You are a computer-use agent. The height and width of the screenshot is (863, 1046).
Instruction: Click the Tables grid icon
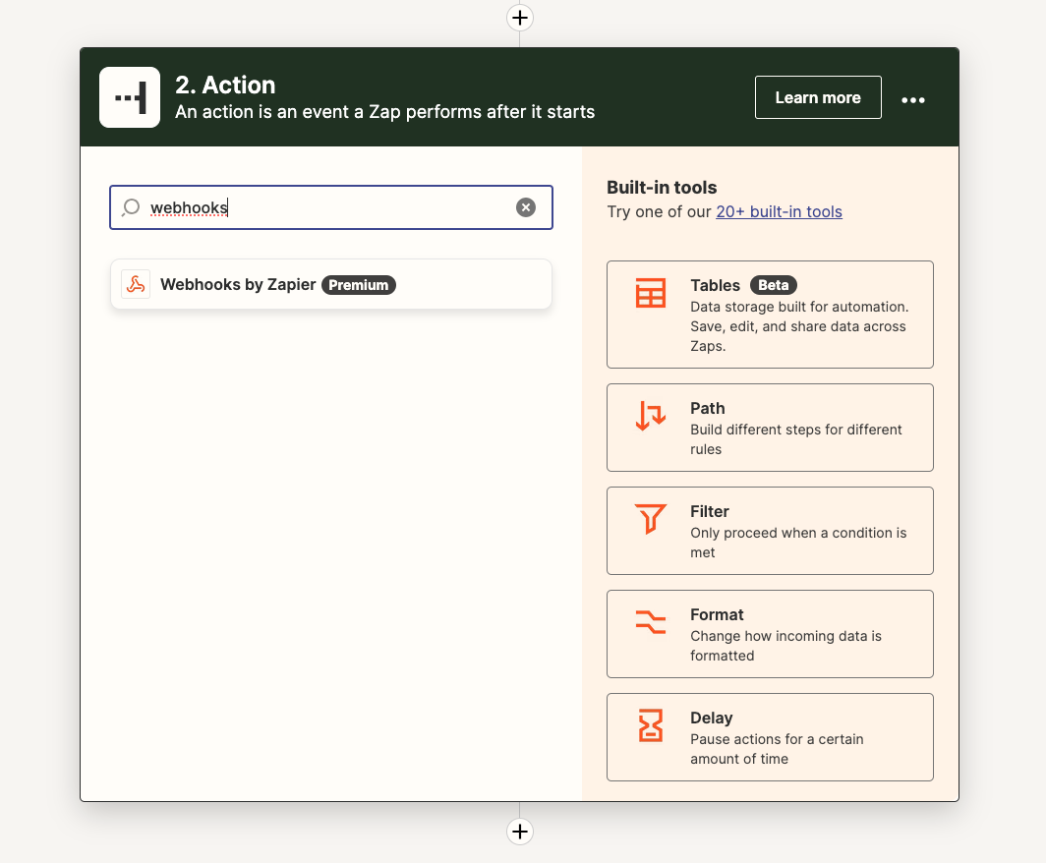651,293
